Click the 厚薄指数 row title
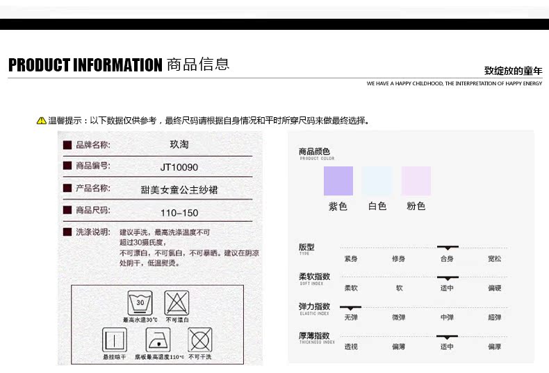Image resolution: width=549 pixels, height=373 pixels. [314, 336]
